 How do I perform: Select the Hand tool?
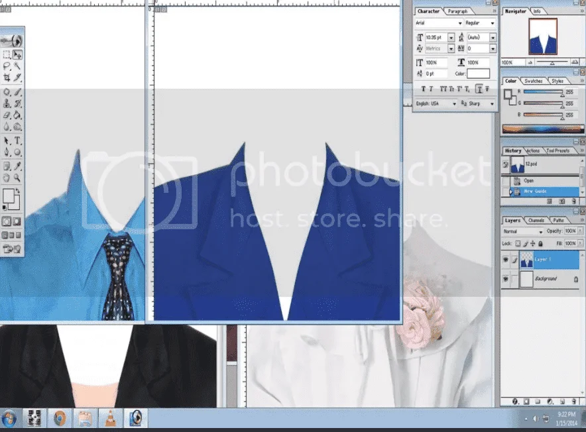coord(7,178)
